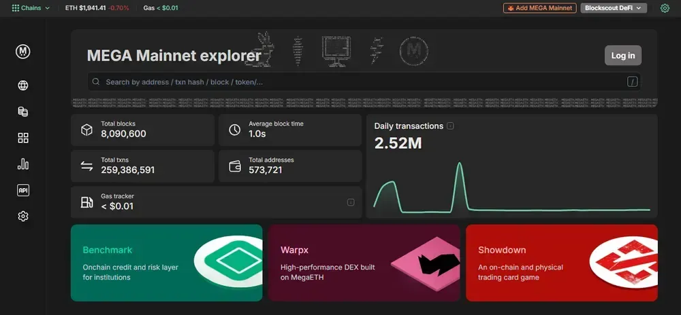Click the Log in button

tap(623, 56)
